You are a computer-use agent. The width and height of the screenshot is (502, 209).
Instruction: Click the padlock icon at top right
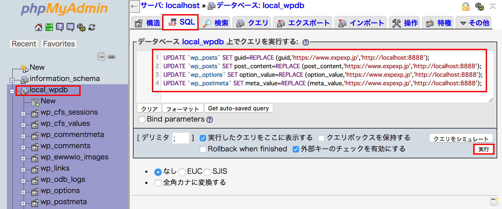(466, 6)
